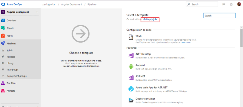Viewport: 243px width, 107px height.
Task: Click the large arrow circle icon
Action: [81, 34]
